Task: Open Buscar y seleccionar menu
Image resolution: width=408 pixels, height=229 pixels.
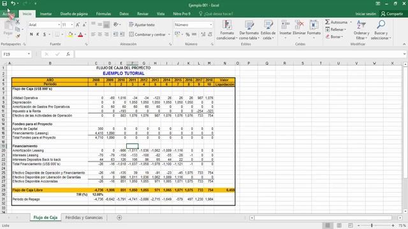Action: pos(381,30)
